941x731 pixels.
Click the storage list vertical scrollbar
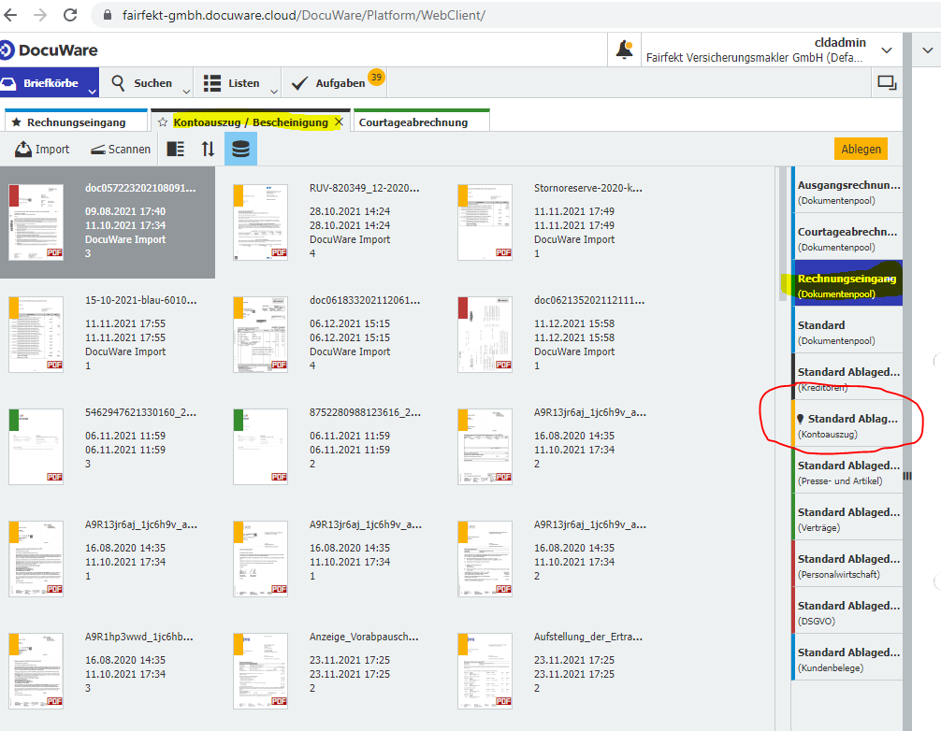(783, 234)
